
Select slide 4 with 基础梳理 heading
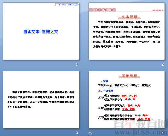point(127,100)
